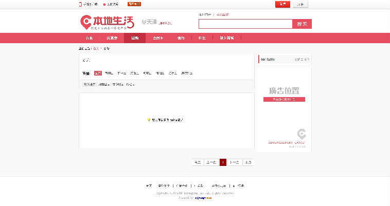Open the 社区 tab in the navigation bar

click(x=202, y=38)
